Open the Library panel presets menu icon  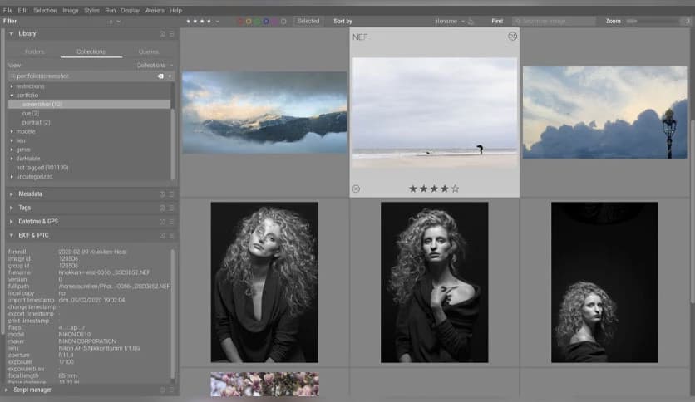coord(172,34)
